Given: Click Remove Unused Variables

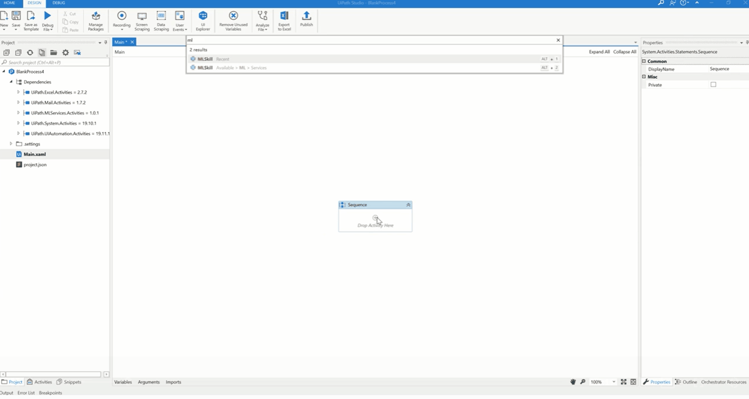Looking at the screenshot, I should tap(234, 20).
